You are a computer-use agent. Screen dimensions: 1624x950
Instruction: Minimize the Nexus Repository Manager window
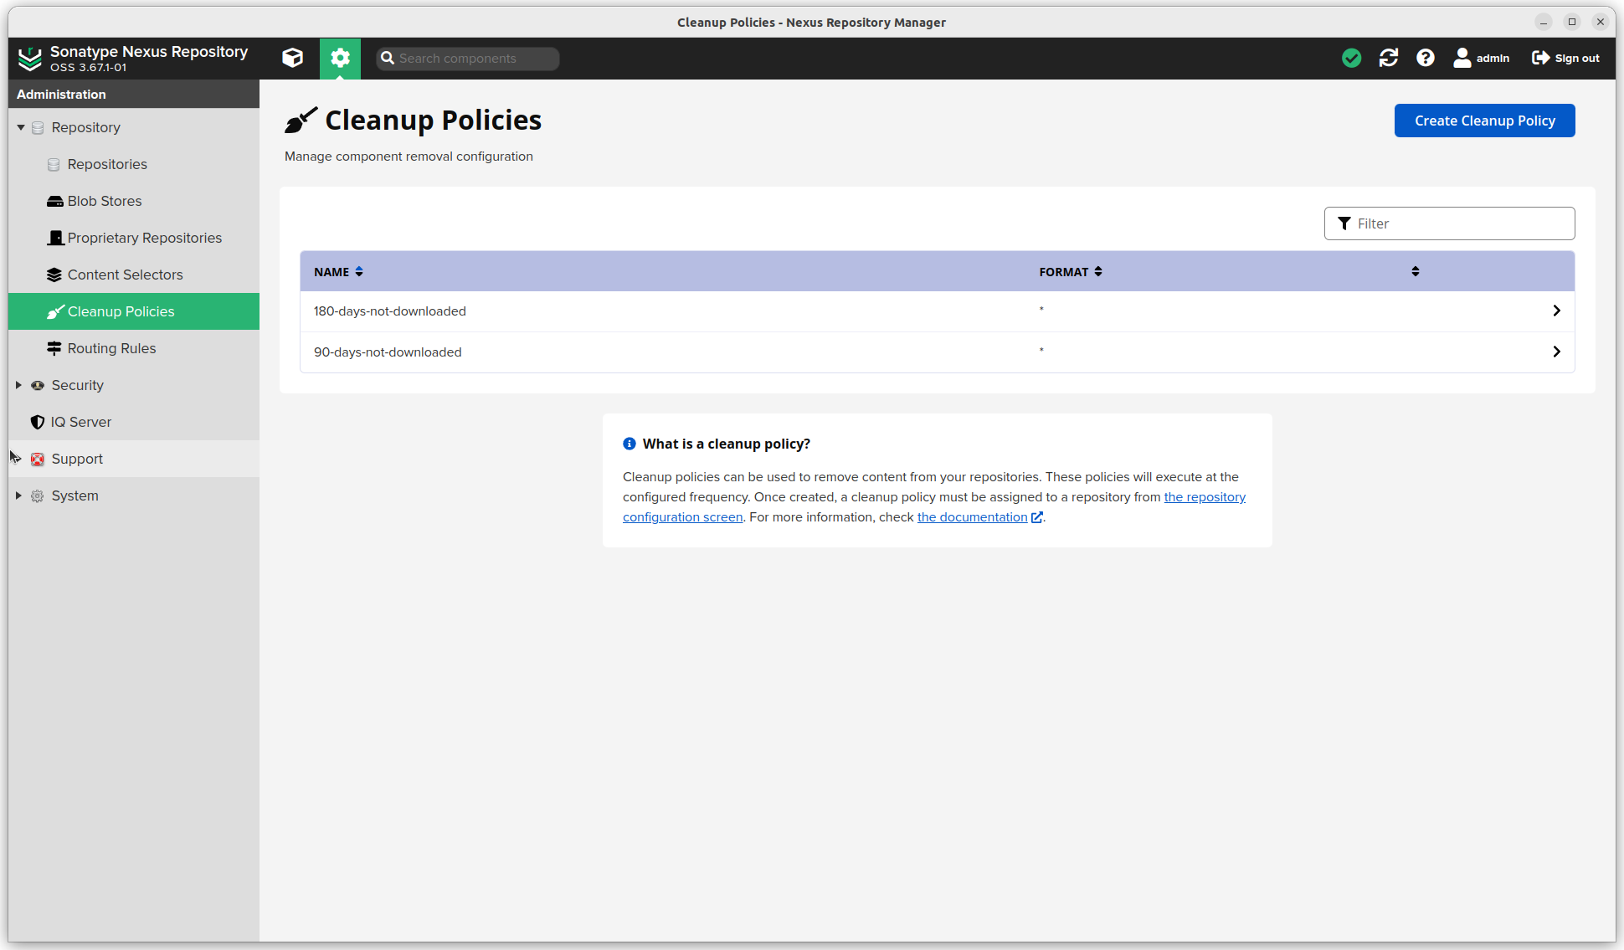[1544, 22]
